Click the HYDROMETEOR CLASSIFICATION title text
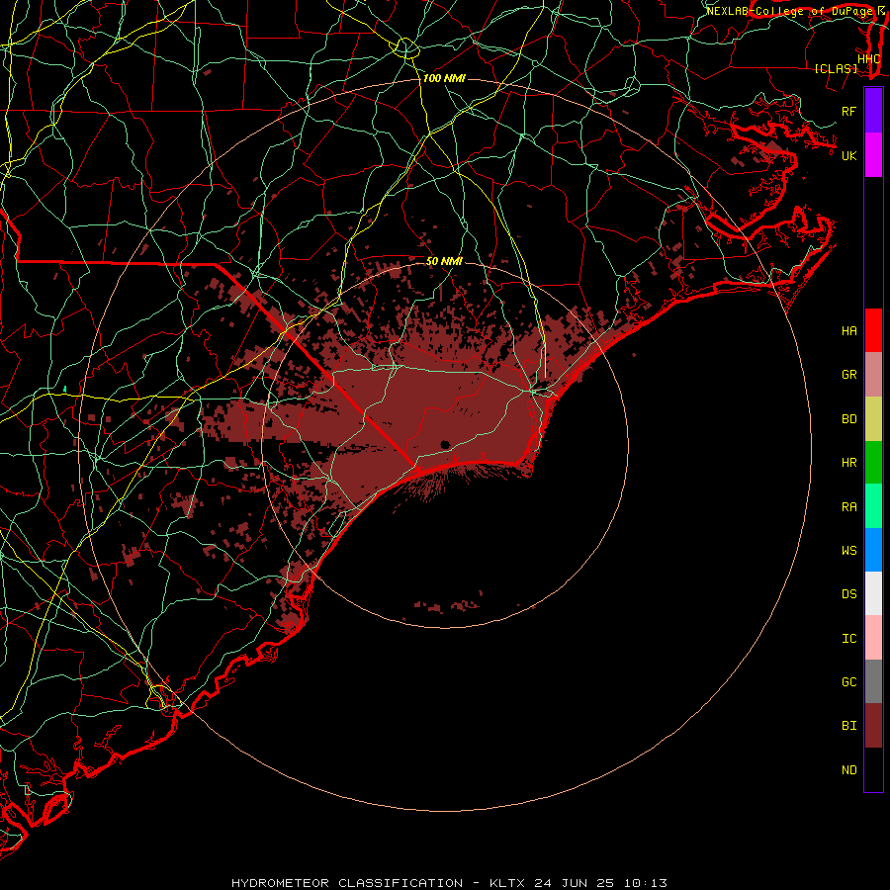The width and height of the screenshot is (890, 890). (x=347, y=883)
